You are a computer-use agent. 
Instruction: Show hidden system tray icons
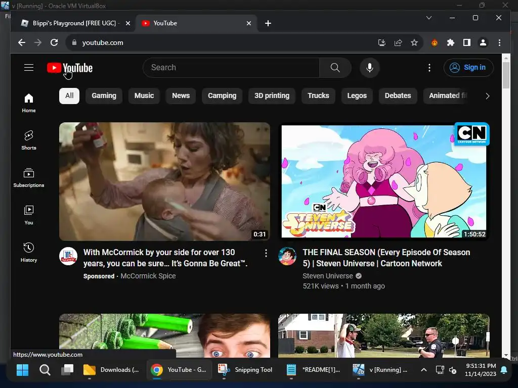(x=424, y=370)
